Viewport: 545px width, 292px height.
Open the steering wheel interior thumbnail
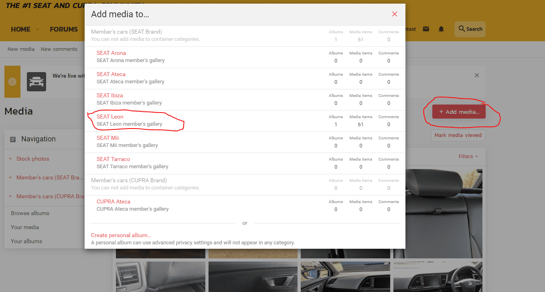pos(438,276)
